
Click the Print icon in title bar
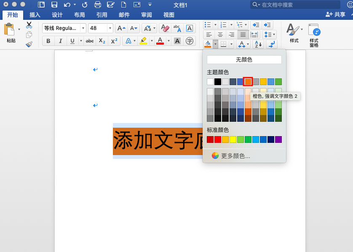coord(98,5)
